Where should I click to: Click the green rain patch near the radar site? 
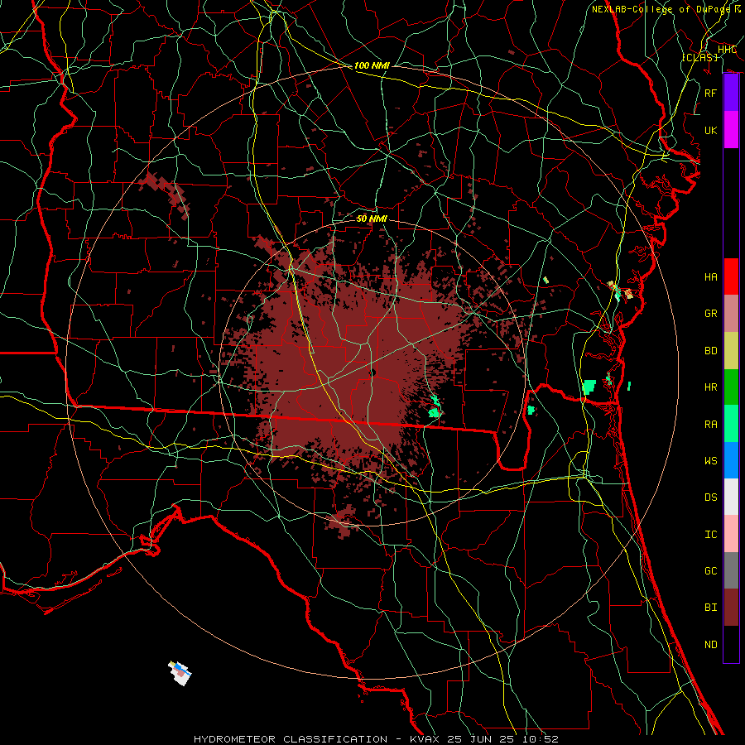pyautogui.click(x=434, y=407)
